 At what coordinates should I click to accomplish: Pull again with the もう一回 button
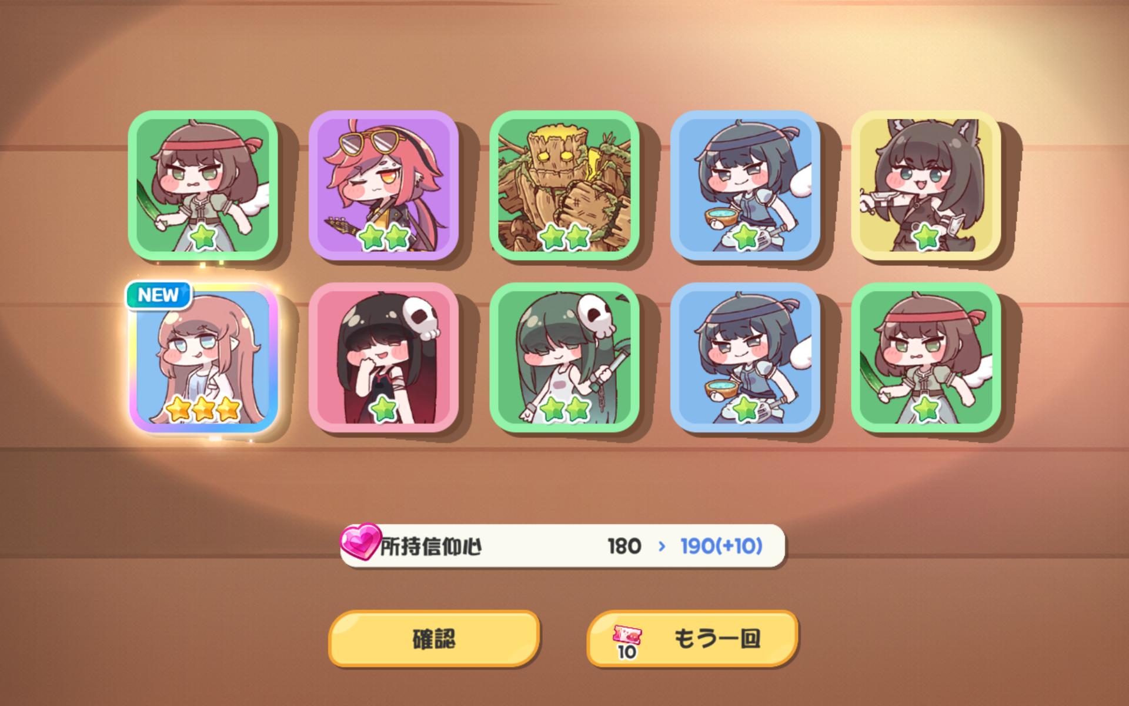[x=693, y=638]
